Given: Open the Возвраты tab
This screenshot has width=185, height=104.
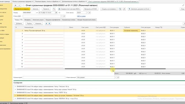Looking at the screenshot, I should [x=28, y=20].
